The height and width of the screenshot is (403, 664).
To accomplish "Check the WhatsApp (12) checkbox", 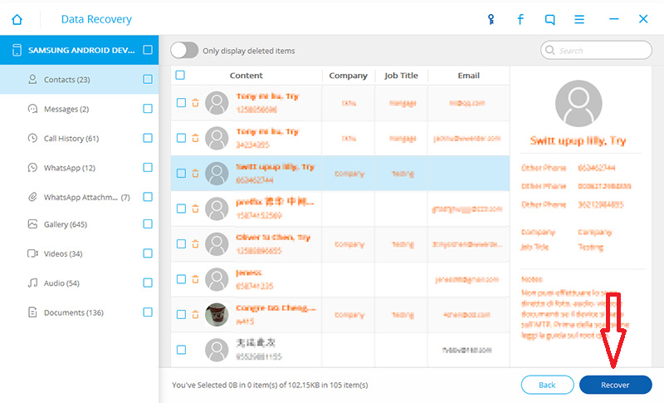I will 148,168.
